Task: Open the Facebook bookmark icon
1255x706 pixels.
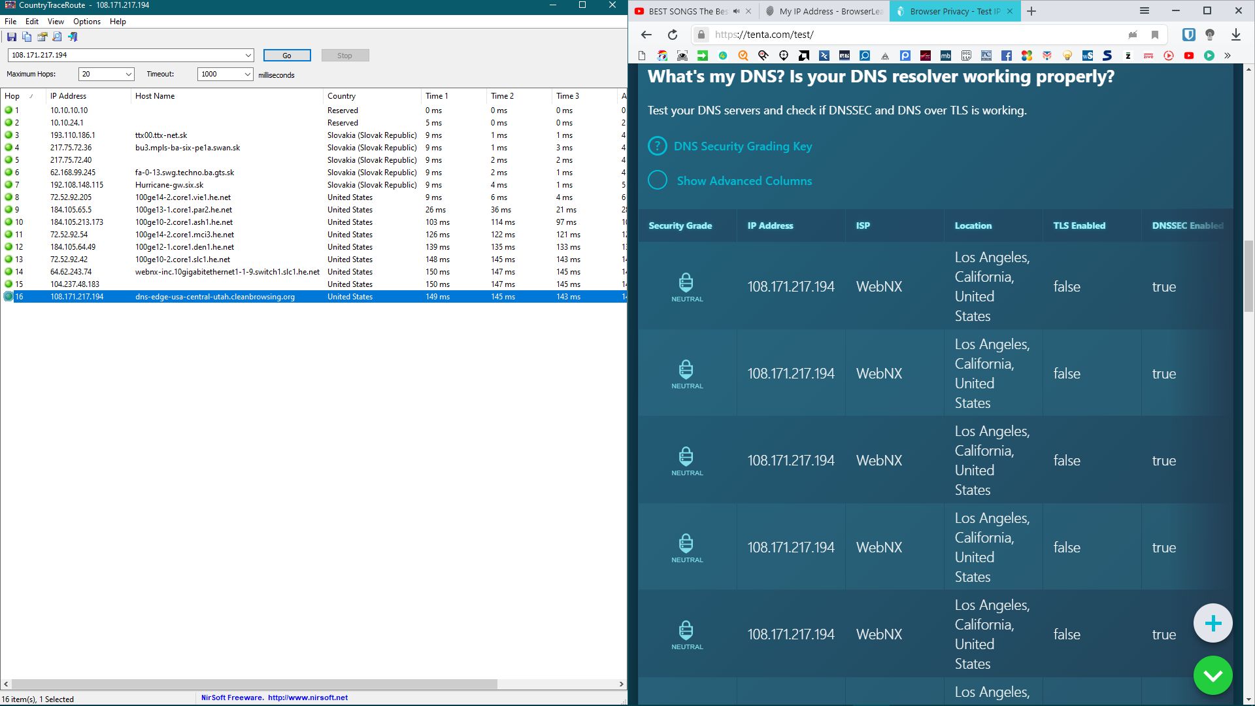Action: pyautogui.click(x=1007, y=56)
